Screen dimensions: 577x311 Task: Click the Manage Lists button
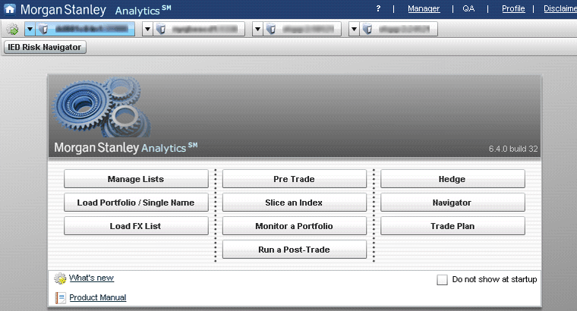(x=136, y=179)
